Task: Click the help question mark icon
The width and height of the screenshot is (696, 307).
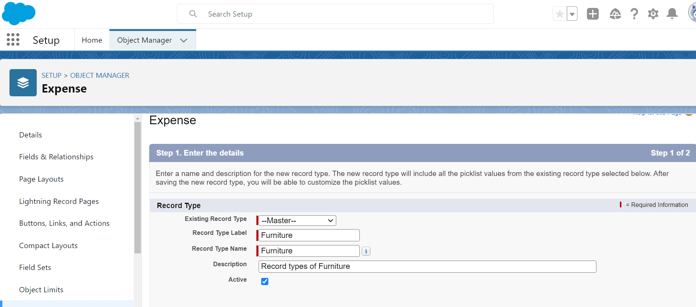Action: pyautogui.click(x=634, y=14)
